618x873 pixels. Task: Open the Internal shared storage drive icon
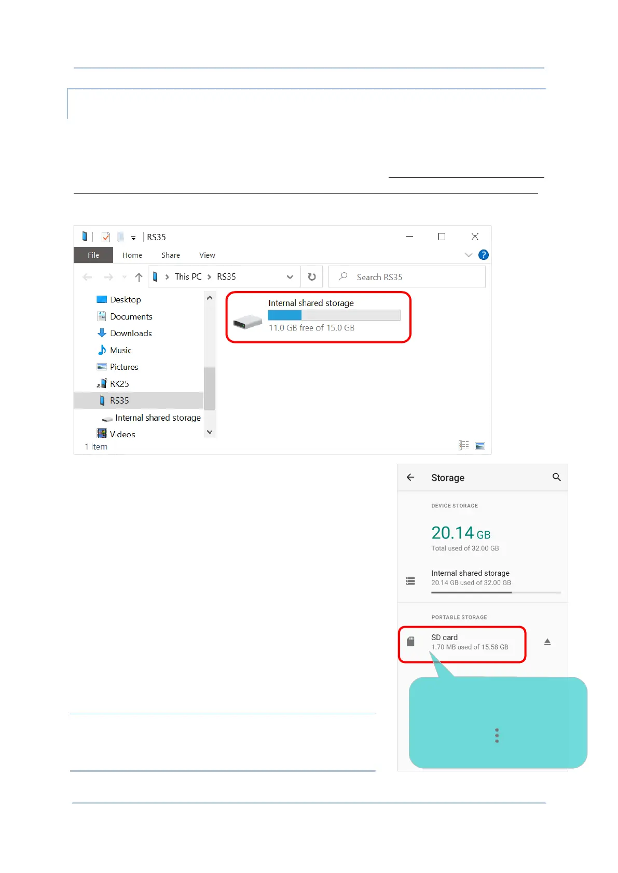coord(248,322)
